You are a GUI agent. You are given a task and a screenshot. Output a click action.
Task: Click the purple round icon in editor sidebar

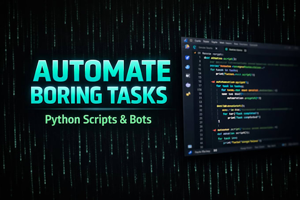188,85
